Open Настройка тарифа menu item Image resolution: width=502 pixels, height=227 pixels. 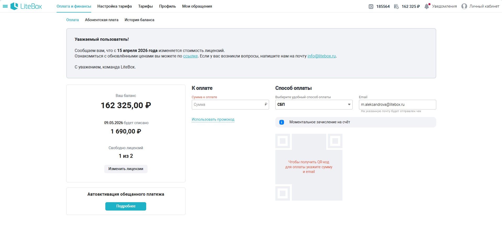click(x=114, y=6)
